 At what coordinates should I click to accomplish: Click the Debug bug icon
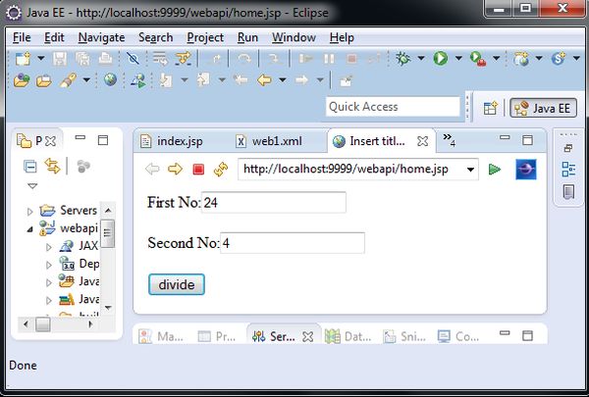tap(403, 59)
